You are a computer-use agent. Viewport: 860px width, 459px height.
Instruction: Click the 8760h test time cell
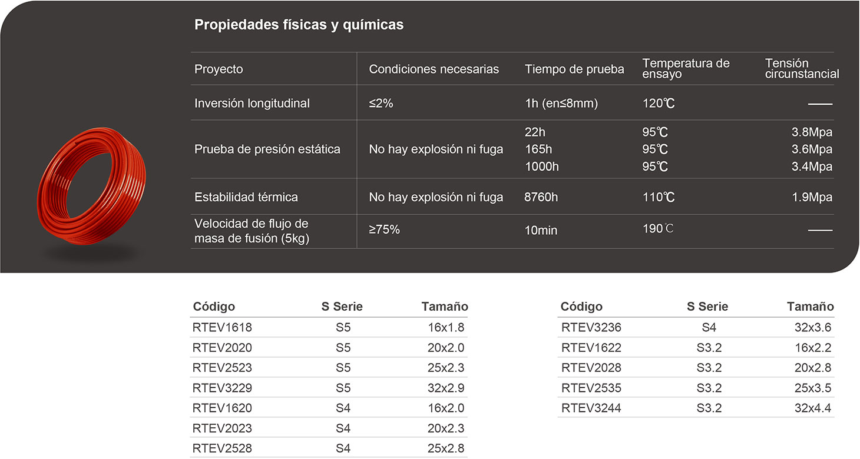pyautogui.click(x=541, y=197)
